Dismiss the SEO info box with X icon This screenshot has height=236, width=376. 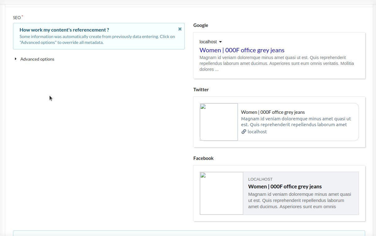180,29
